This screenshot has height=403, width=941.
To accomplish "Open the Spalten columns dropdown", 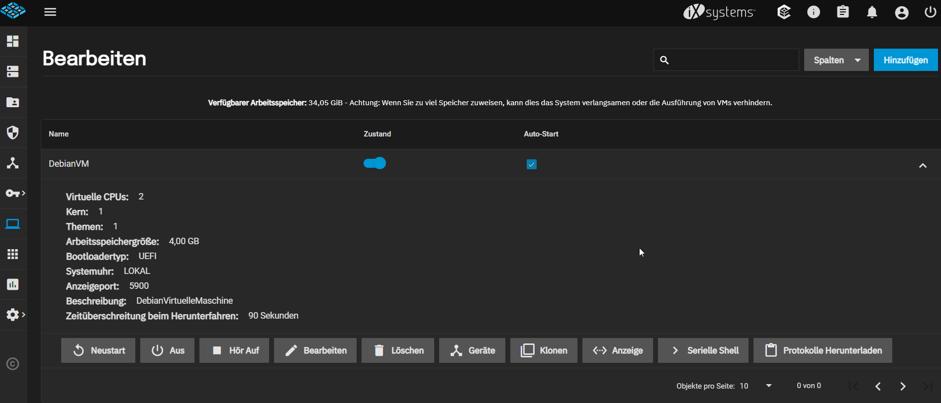I will click(x=836, y=60).
